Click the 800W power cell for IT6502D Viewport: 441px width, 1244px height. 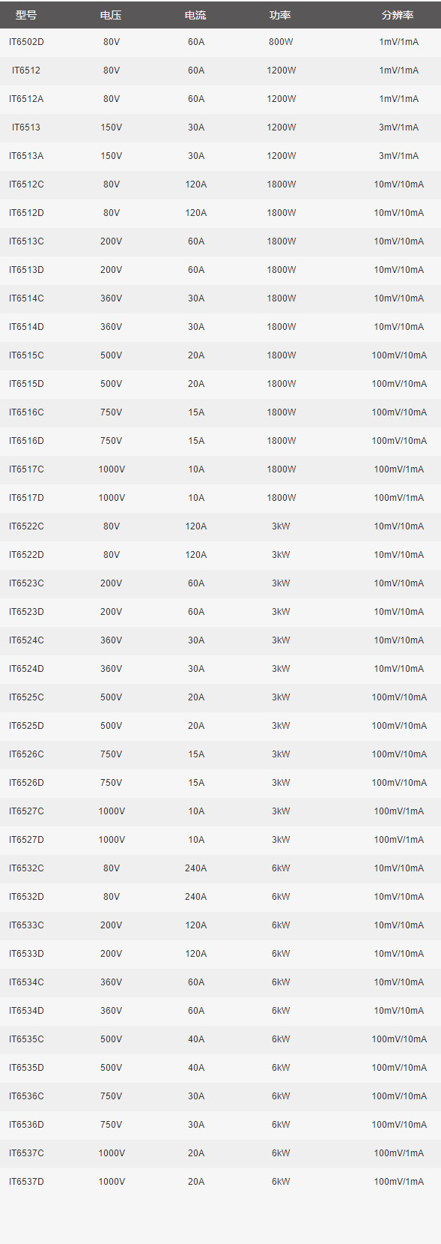pos(281,42)
